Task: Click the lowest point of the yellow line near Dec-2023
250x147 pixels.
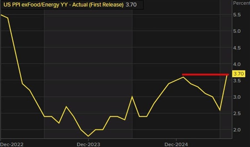Action: point(88,136)
